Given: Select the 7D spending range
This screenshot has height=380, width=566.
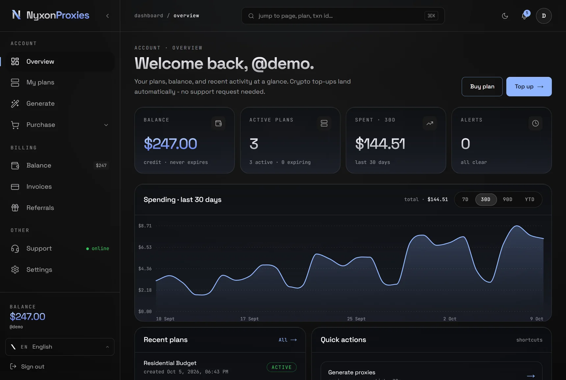Looking at the screenshot, I should pos(465,200).
